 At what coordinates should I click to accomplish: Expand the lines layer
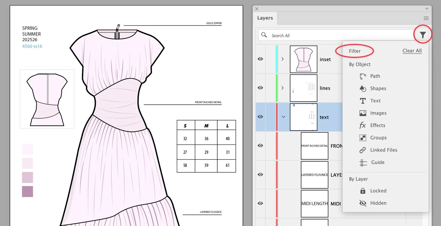coord(282,88)
